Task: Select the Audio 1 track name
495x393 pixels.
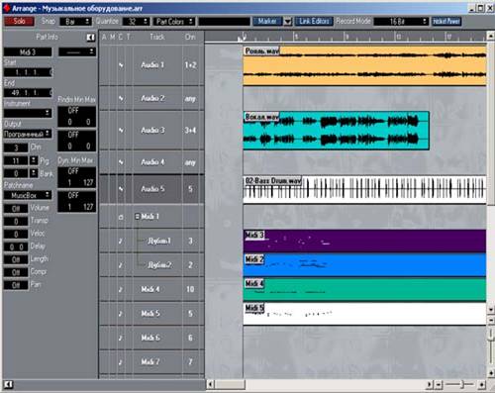Action: (x=152, y=64)
